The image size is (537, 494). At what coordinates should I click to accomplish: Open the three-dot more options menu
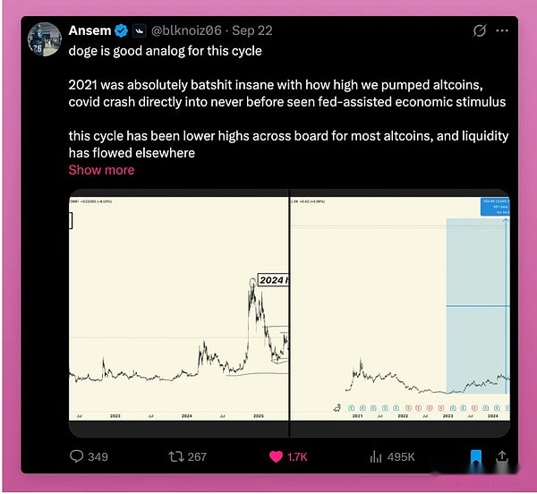tap(502, 30)
